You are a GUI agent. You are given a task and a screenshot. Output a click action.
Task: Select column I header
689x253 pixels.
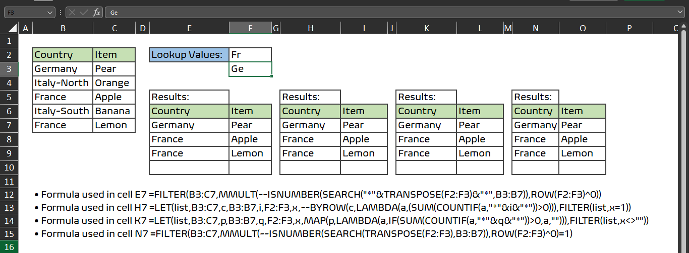(x=364, y=29)
